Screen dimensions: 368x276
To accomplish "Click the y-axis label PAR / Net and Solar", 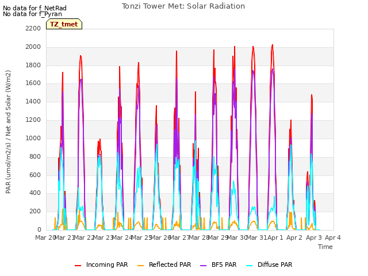I will click(8, 132).
